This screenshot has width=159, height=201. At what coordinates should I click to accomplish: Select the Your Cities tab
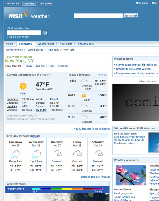(66, 44)
